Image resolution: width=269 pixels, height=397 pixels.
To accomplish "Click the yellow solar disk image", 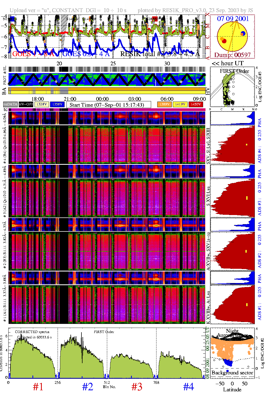I will coord(232,36).
